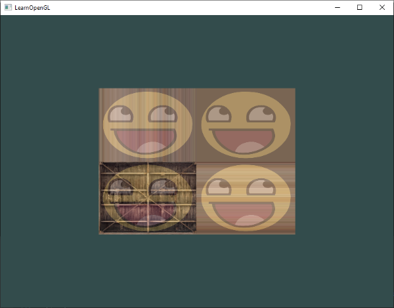Minimize the LearnOpenGL window
Viewport: 394px width, 308px height.
click(x=338, y=7)
